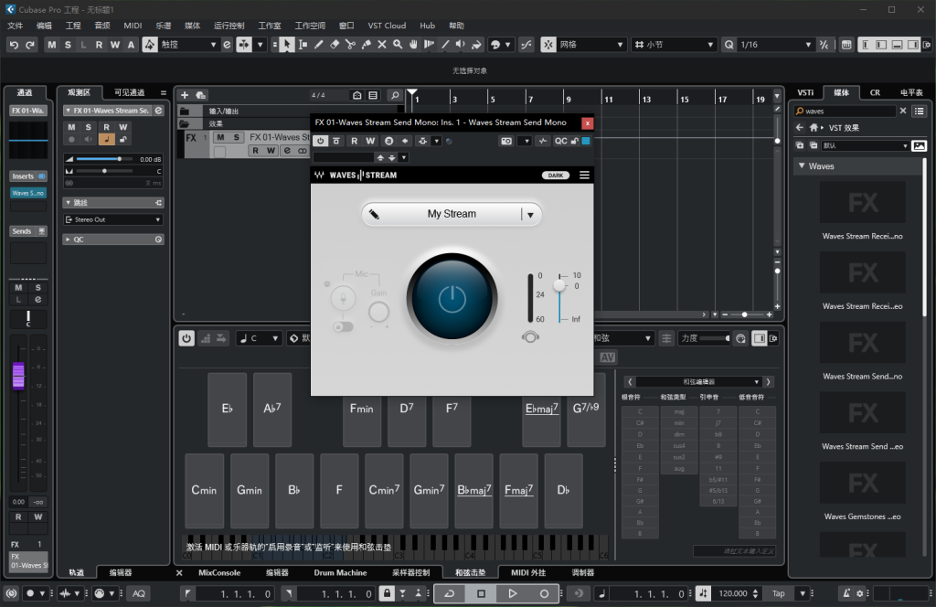
Task: Click the Add Track plus icon
Action: pos(185,95)
